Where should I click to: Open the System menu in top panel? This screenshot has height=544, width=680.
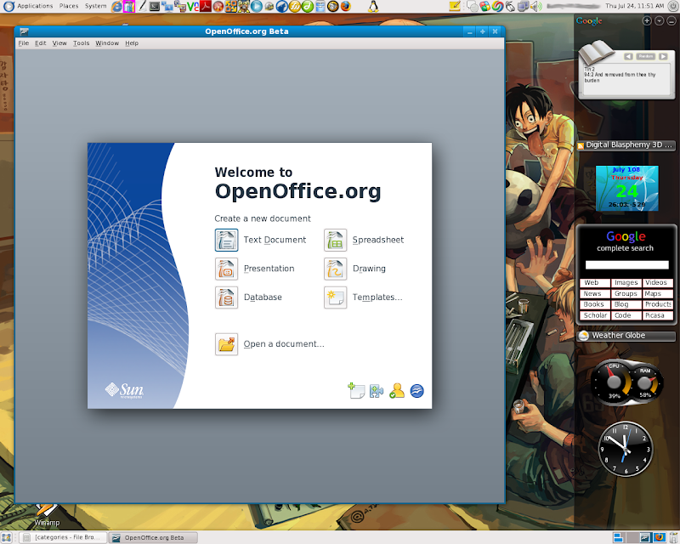pos(95,6)
